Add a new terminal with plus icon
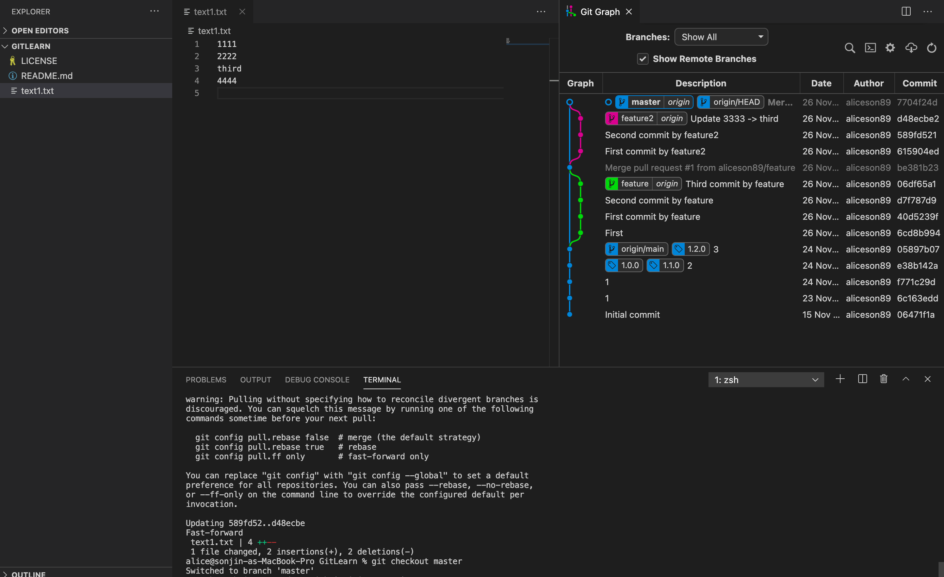 [840, 379]
